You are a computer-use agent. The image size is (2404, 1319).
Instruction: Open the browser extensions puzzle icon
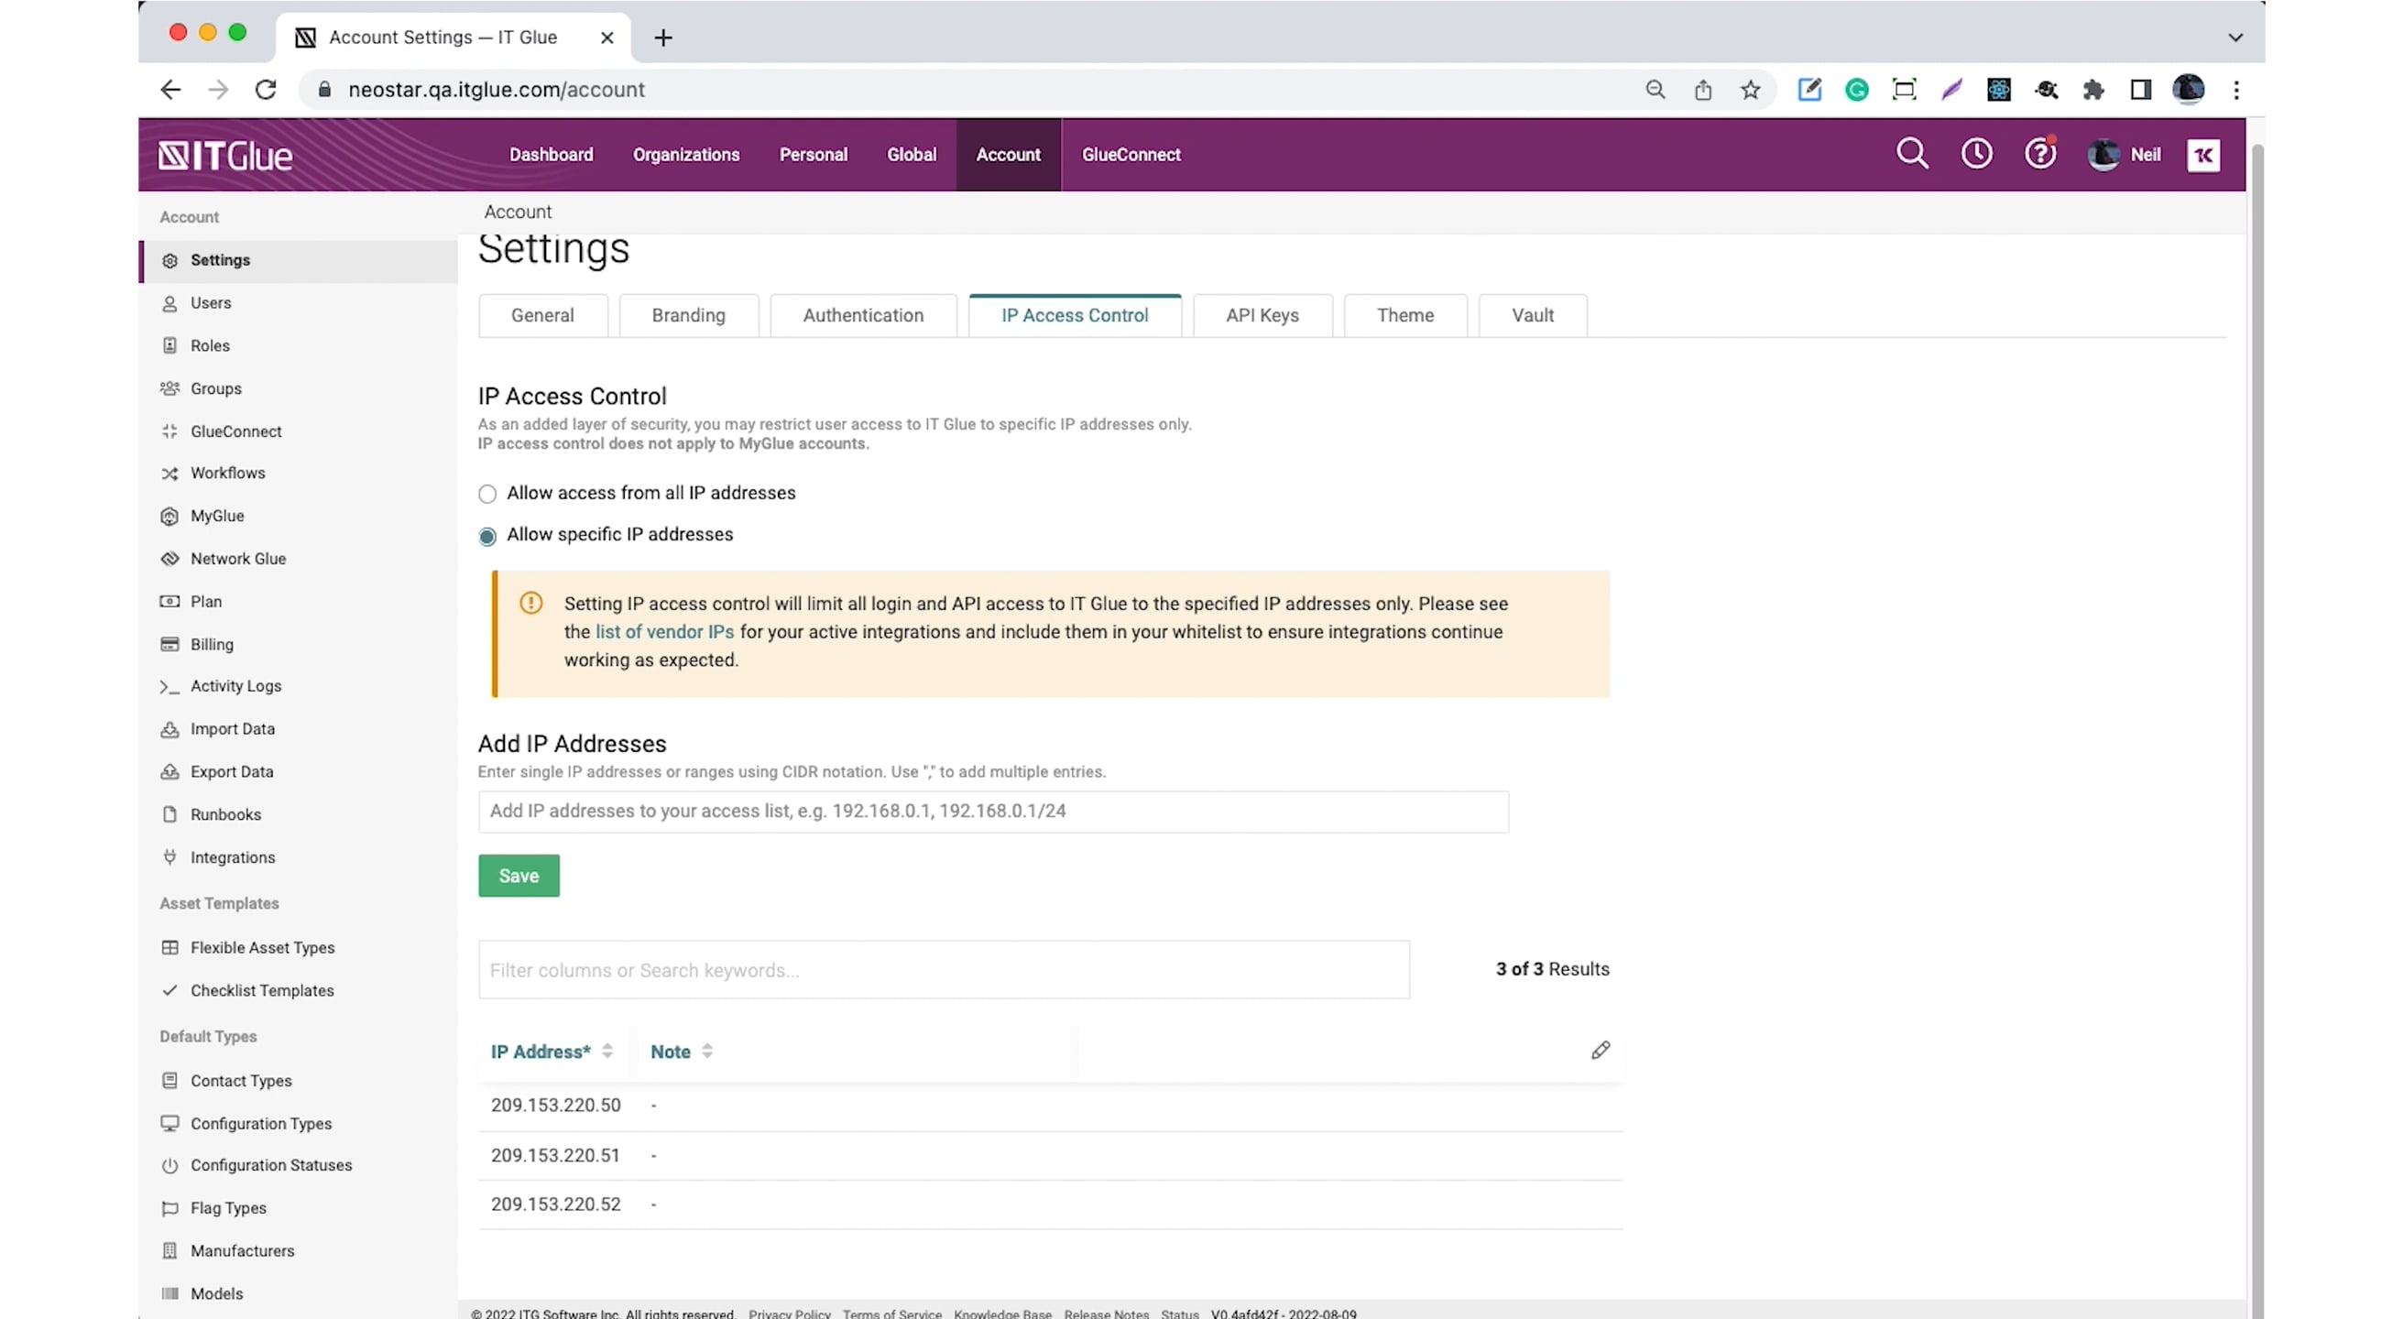tap(2093, 90)
